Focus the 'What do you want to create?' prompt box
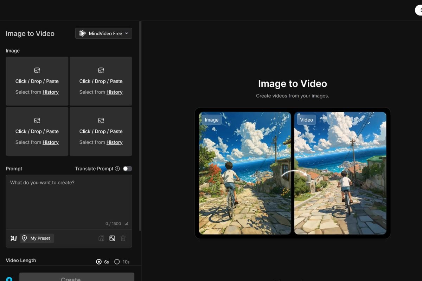Screen dimensions: 422x281 click(69, 202)
